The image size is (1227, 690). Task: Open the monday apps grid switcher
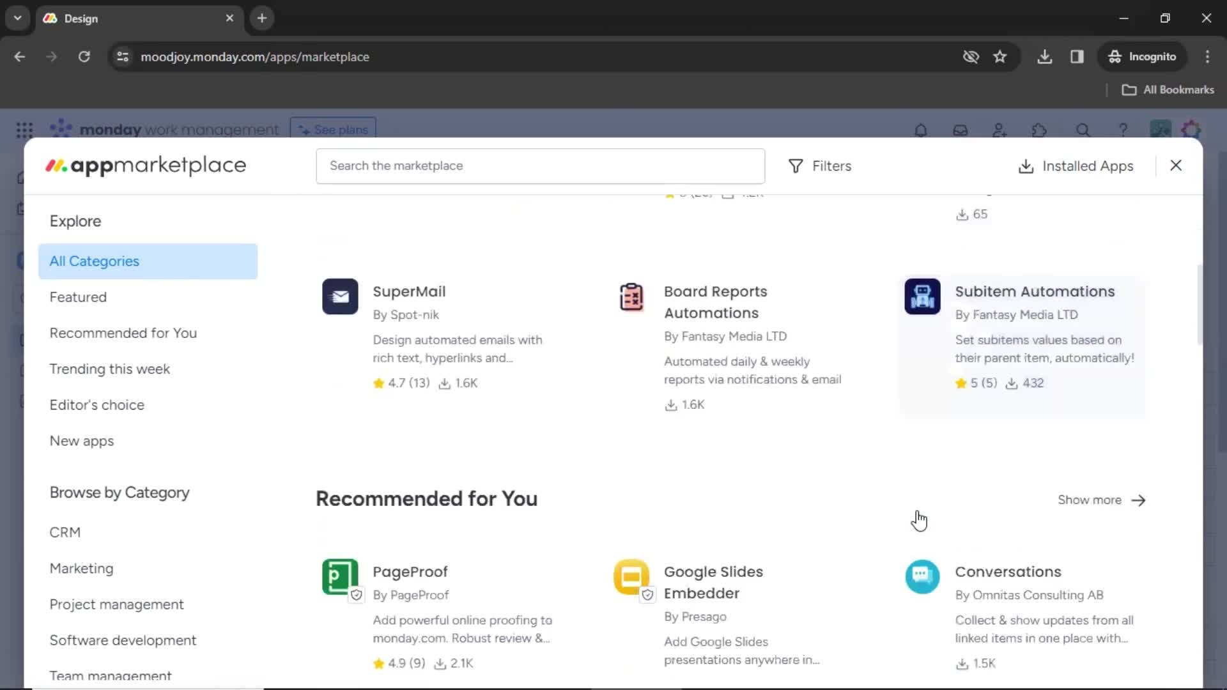coord(24,130)
